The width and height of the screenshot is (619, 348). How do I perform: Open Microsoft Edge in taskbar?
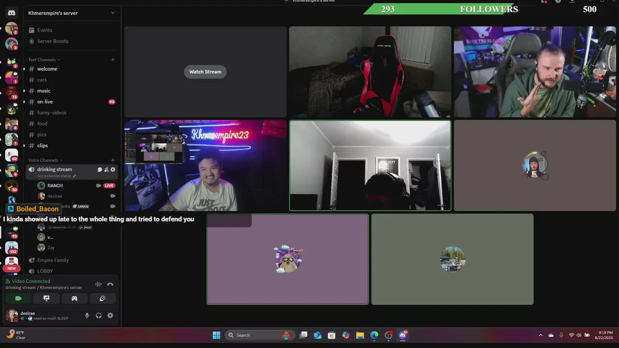[x=374, y=335]
